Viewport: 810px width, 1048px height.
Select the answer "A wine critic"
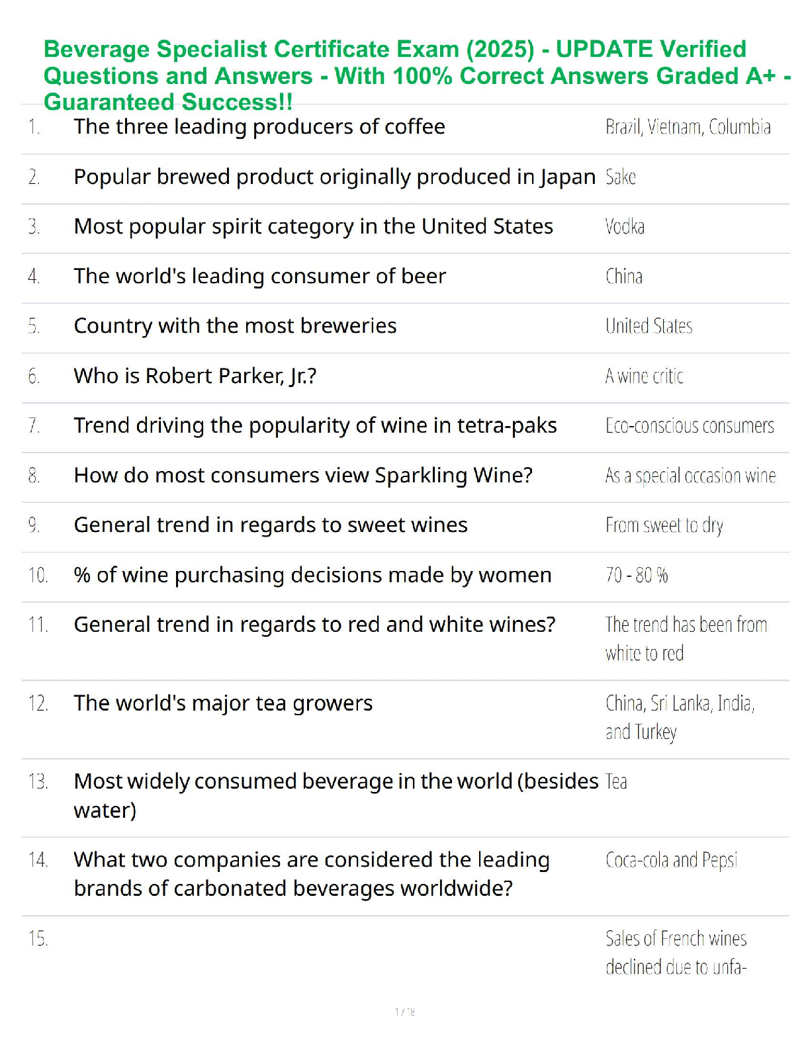tap(644, 376)
